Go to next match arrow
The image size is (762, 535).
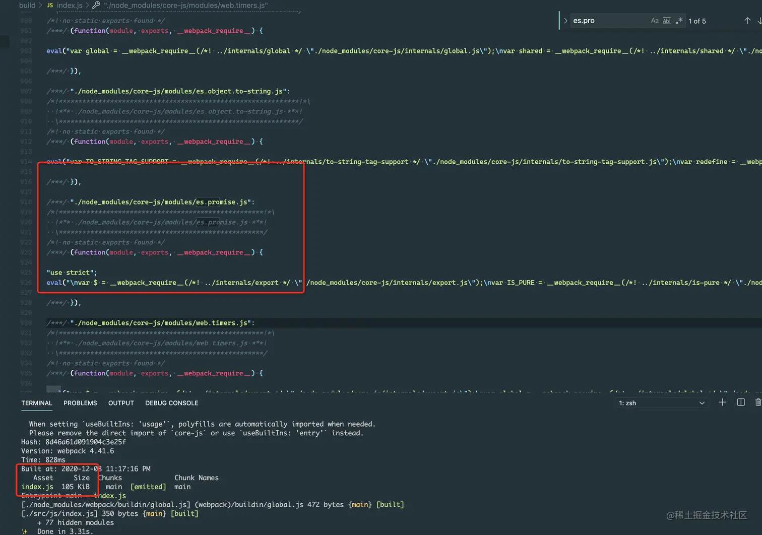[759, 21]
